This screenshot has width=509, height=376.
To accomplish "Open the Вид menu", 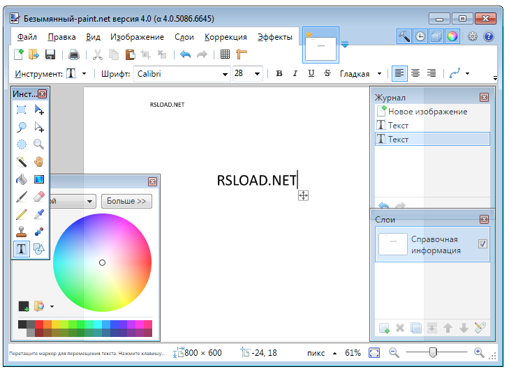I will [93, 37].
